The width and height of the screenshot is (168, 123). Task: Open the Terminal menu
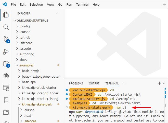82,5
